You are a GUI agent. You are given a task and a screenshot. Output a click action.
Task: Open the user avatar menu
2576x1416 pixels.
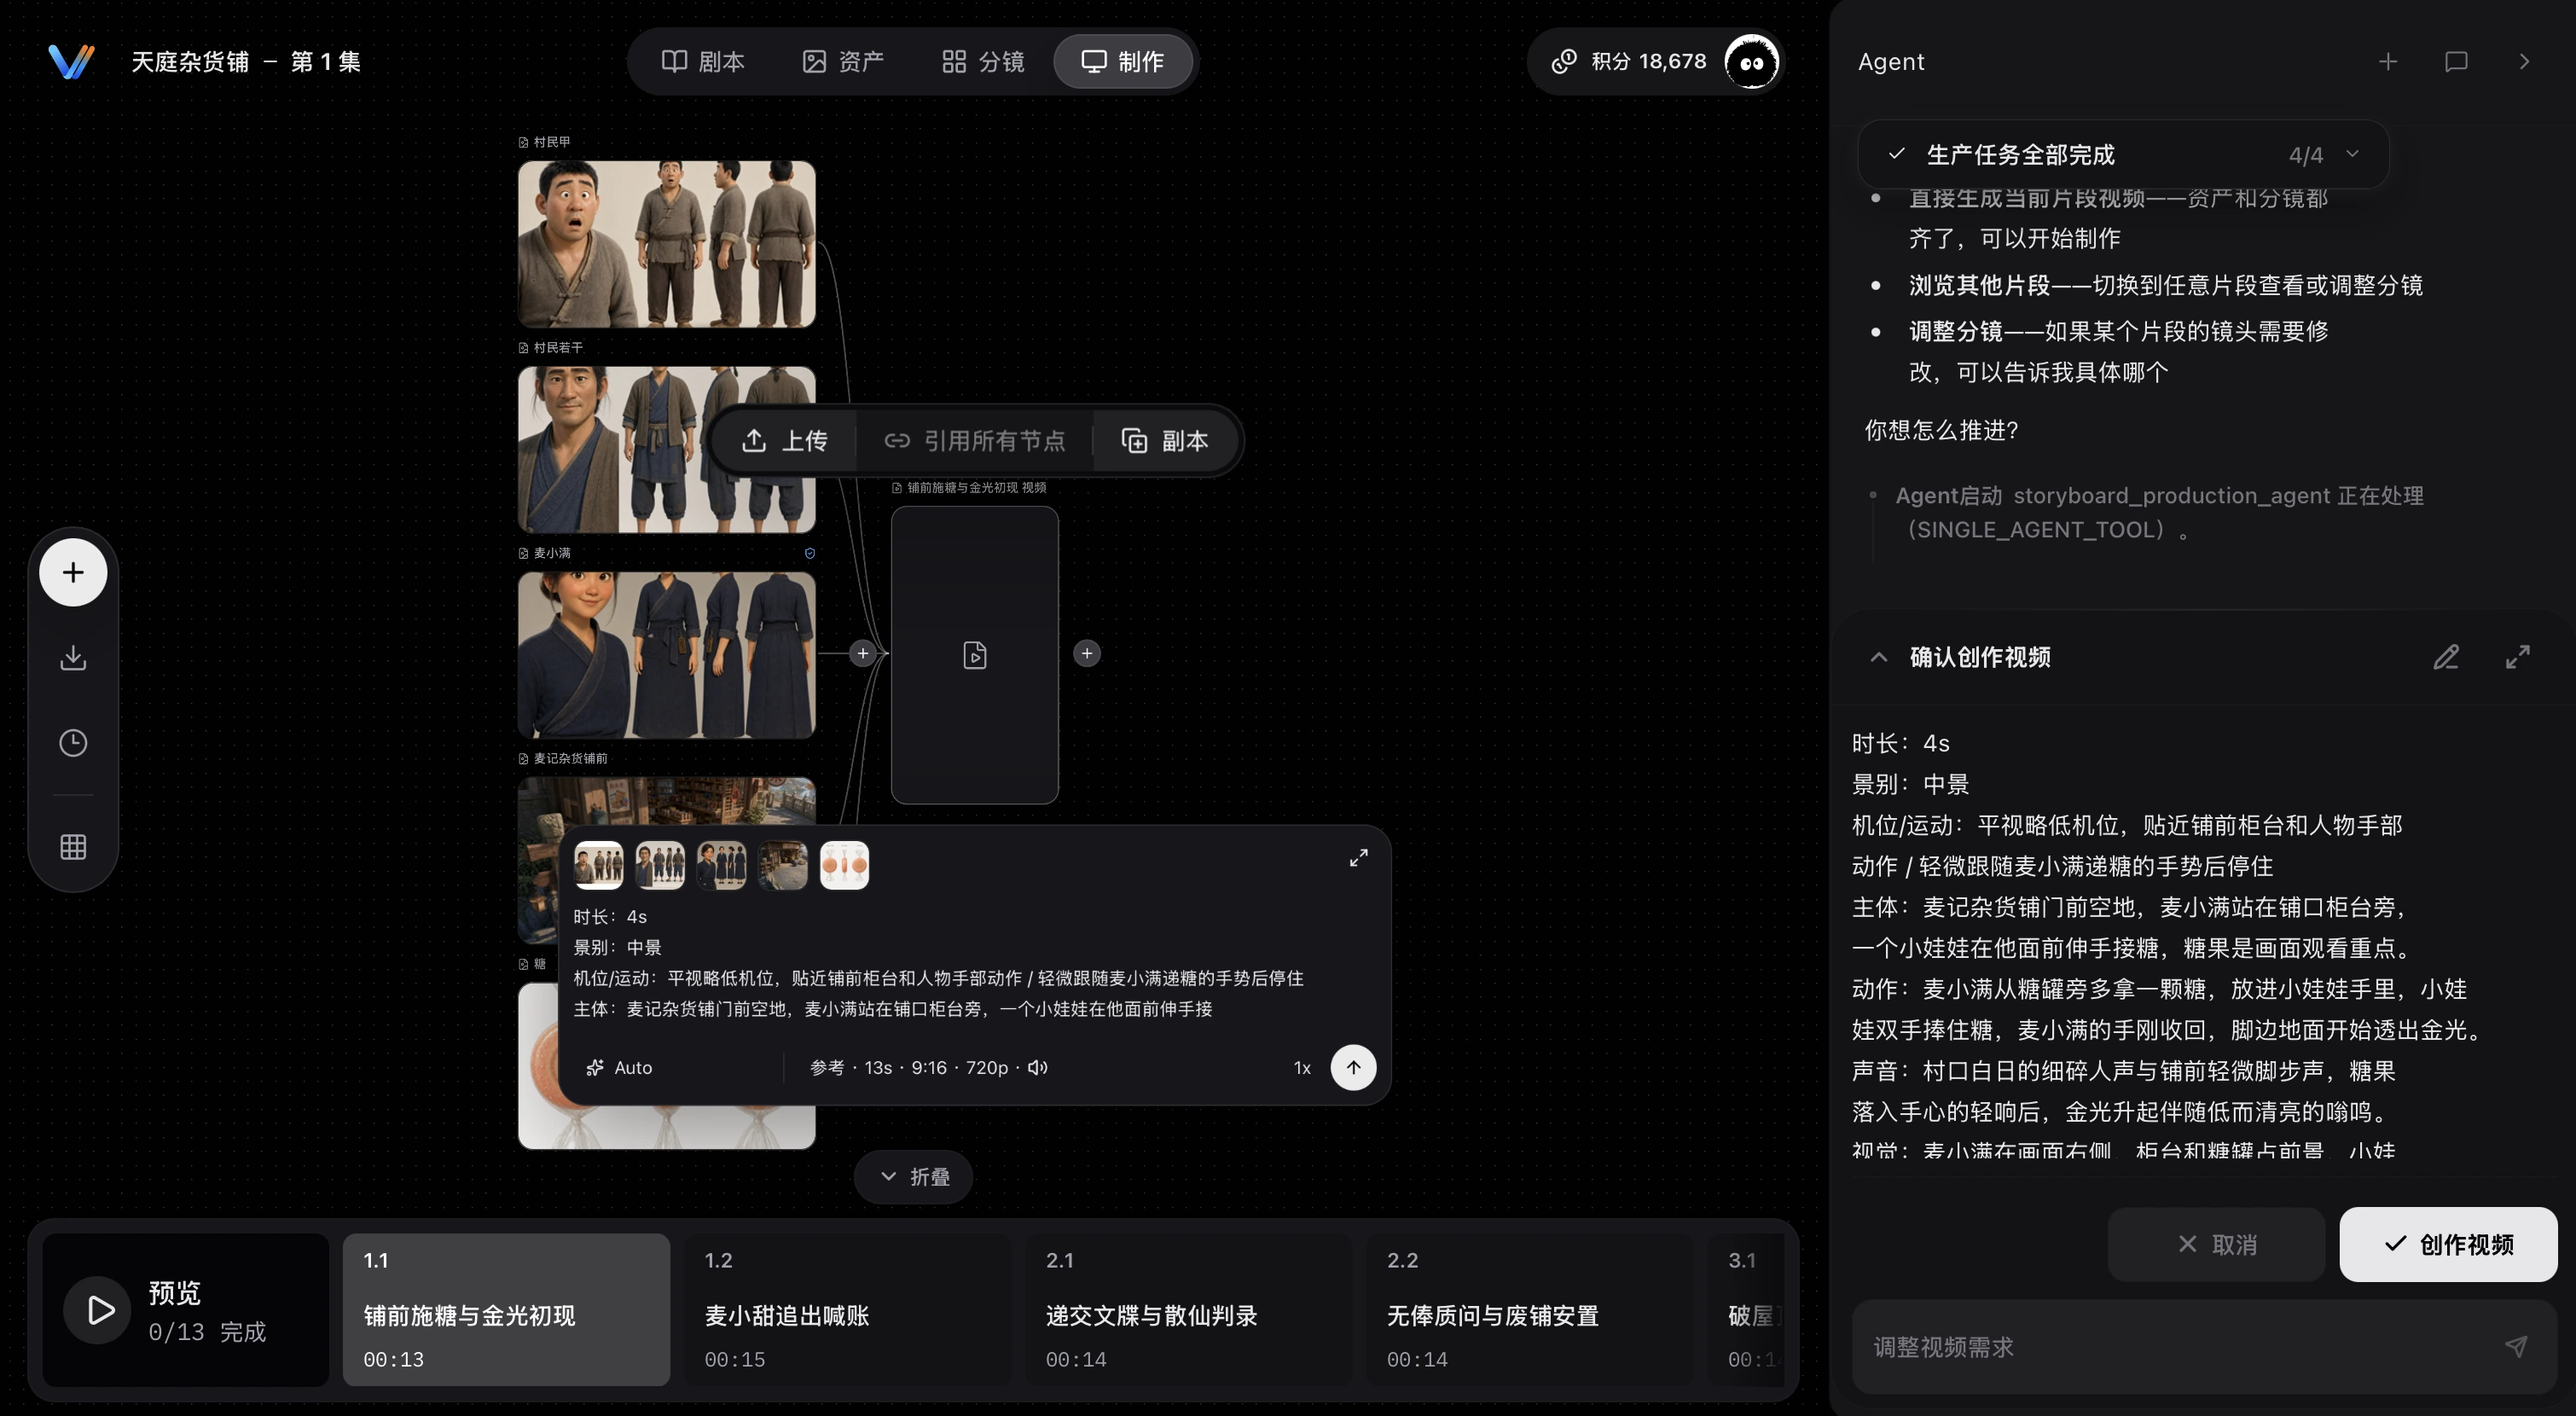click(1751, 61)
